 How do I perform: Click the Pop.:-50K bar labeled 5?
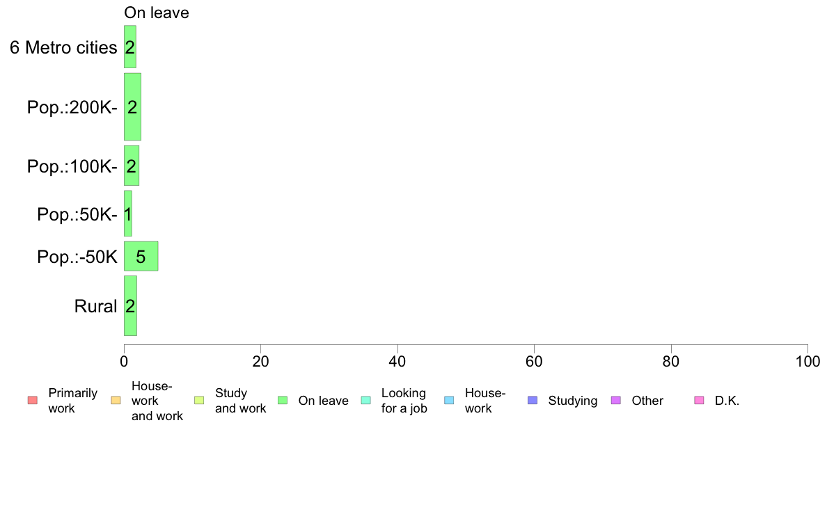(x=141, y=256)
